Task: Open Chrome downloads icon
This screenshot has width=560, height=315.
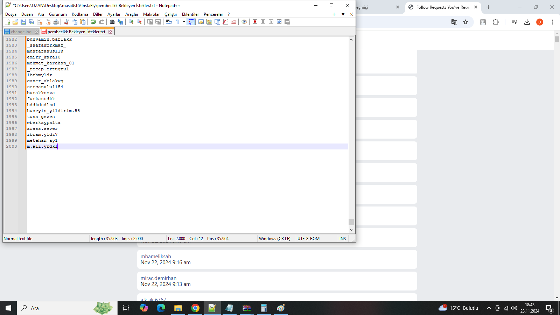Action: [x=527, y=22]
